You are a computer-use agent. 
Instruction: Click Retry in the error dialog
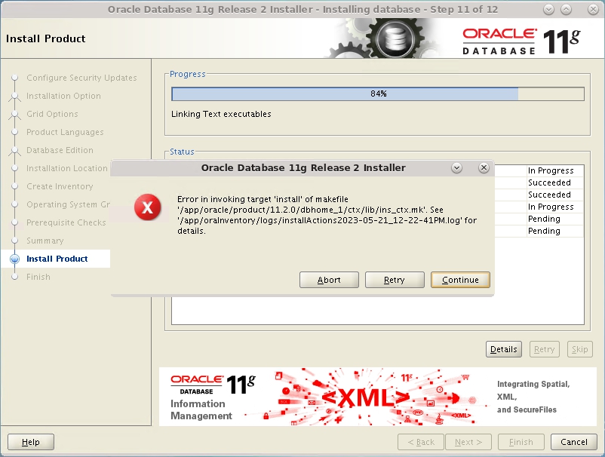tap(395, 280)
